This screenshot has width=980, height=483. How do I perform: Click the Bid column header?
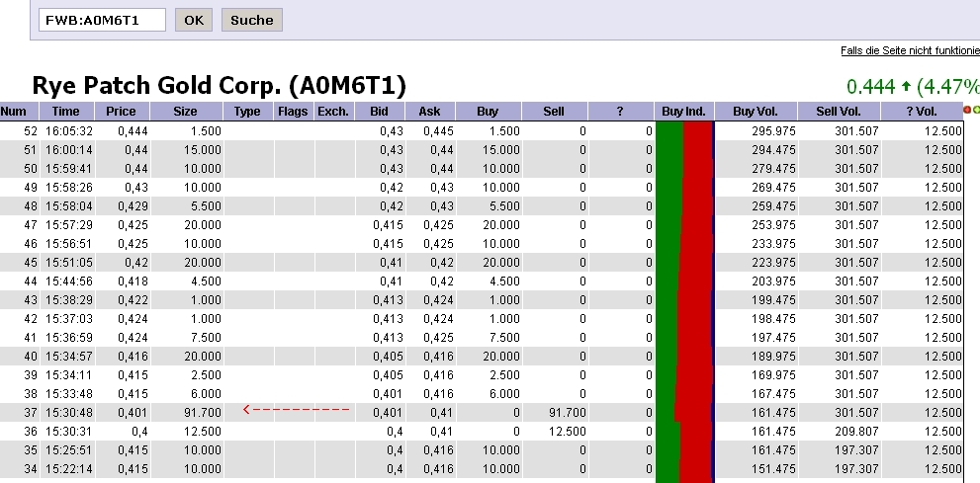tap(380, 112)
